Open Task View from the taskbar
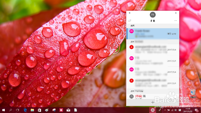 coord(18,110)
